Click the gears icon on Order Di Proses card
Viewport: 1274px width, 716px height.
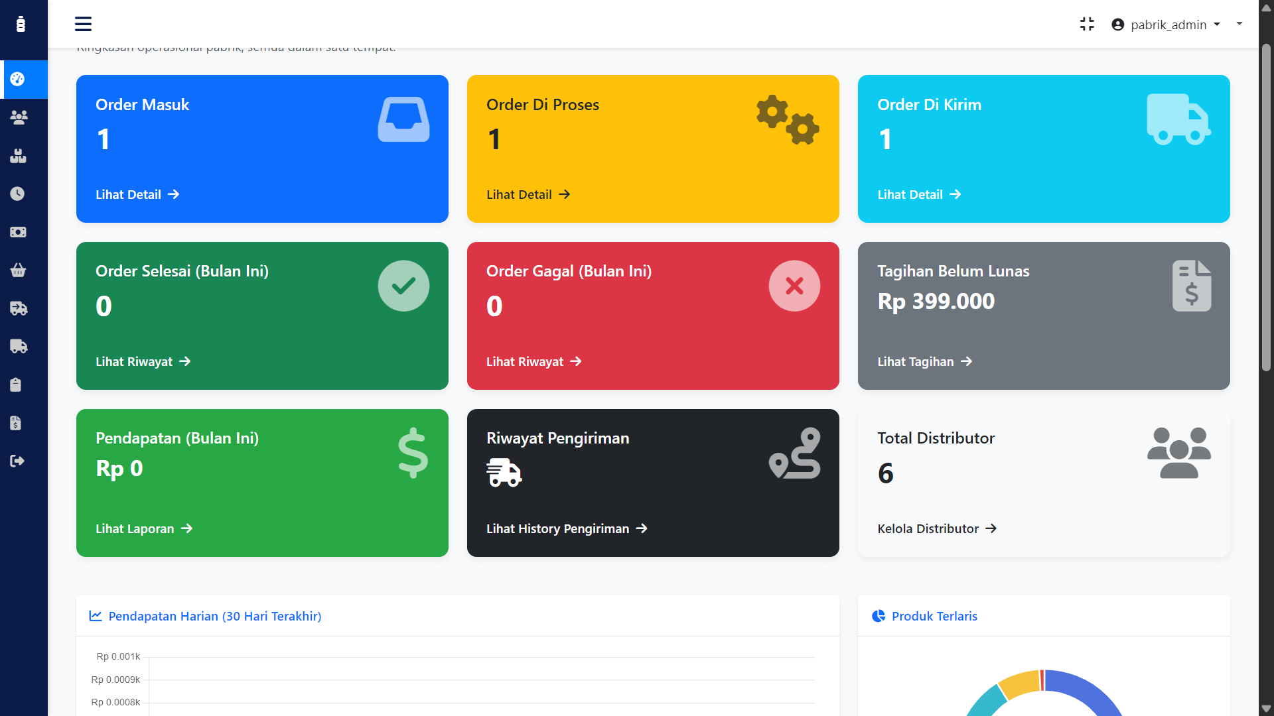click(788, 119)
